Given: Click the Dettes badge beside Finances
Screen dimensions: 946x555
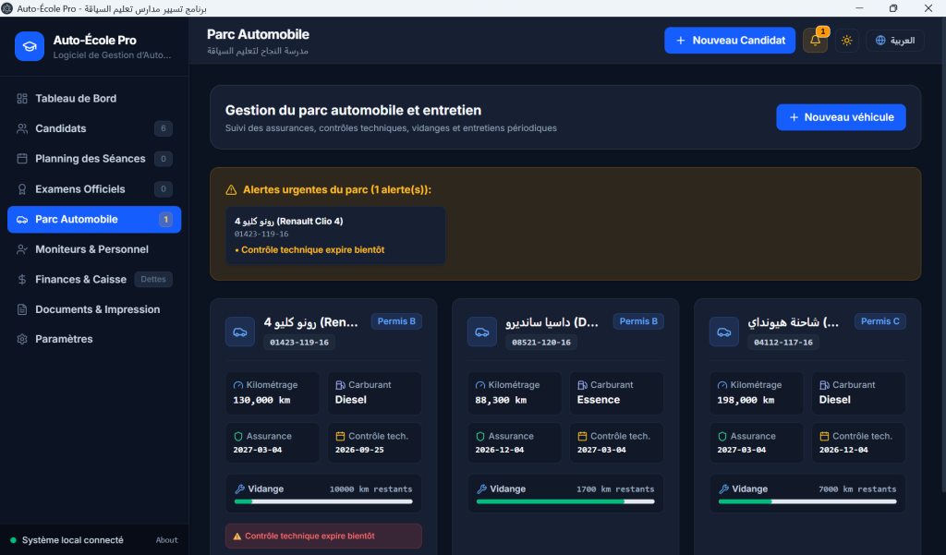Looking at the screenshot, I should 153,279.
